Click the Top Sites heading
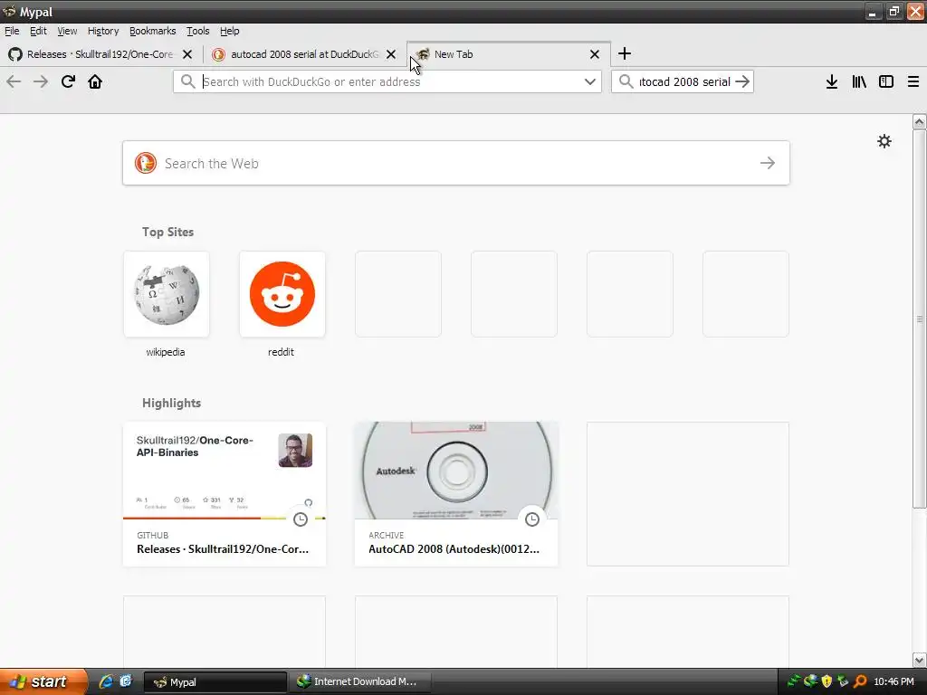This screenshot has height=695, width=927. coord(167,233)
